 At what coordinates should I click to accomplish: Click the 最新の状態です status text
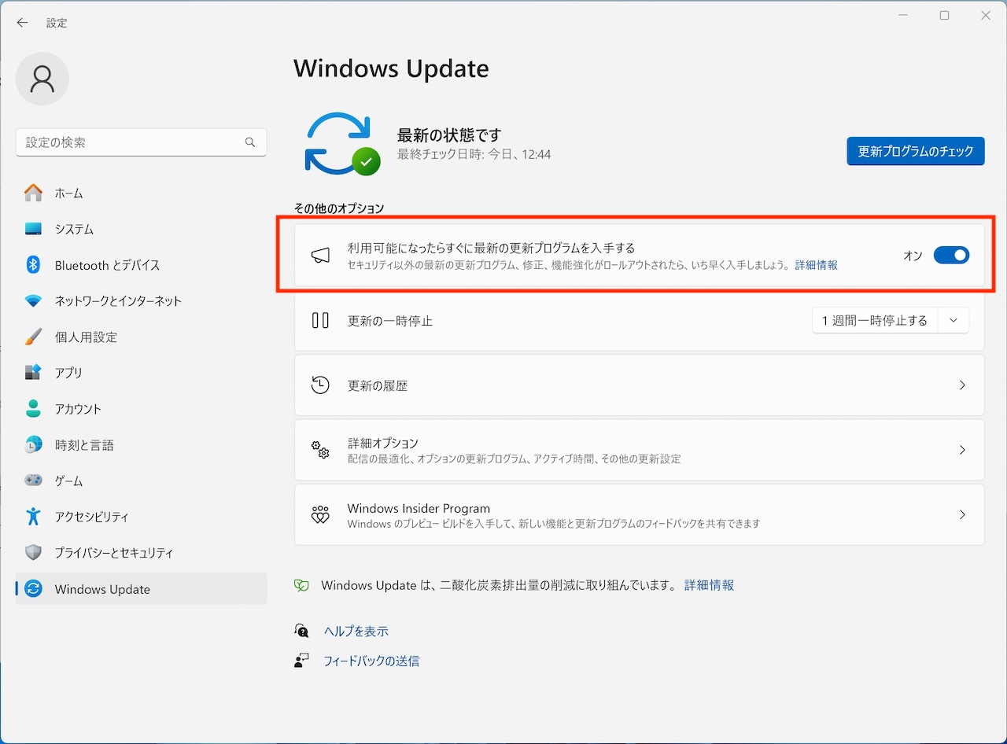click(449, 134)
